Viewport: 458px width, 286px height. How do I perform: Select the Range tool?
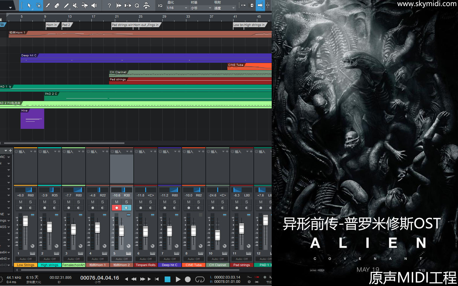[38, 5]
